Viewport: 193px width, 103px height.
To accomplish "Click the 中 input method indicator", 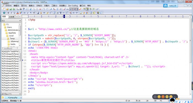I will [177, 102].
